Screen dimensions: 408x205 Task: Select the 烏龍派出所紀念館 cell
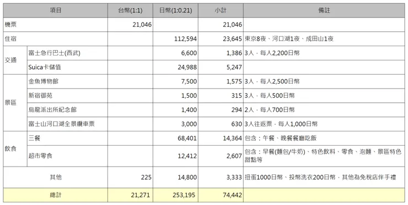[67, 110]
